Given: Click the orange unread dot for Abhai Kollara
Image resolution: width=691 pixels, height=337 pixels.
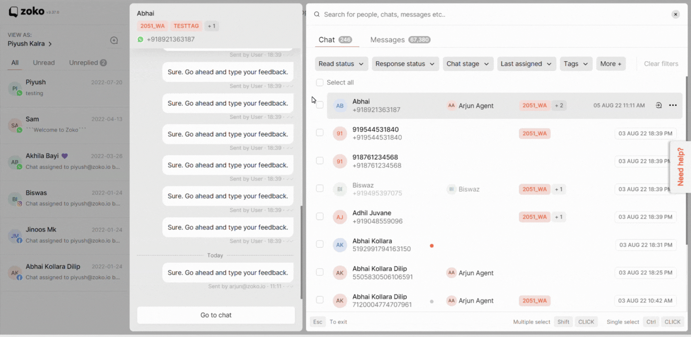Looking at the screenshot, I should pos(432,245).
